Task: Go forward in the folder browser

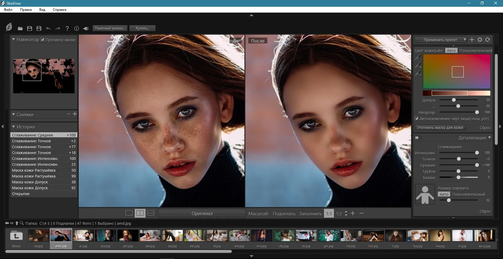Action: click(12, 223)
